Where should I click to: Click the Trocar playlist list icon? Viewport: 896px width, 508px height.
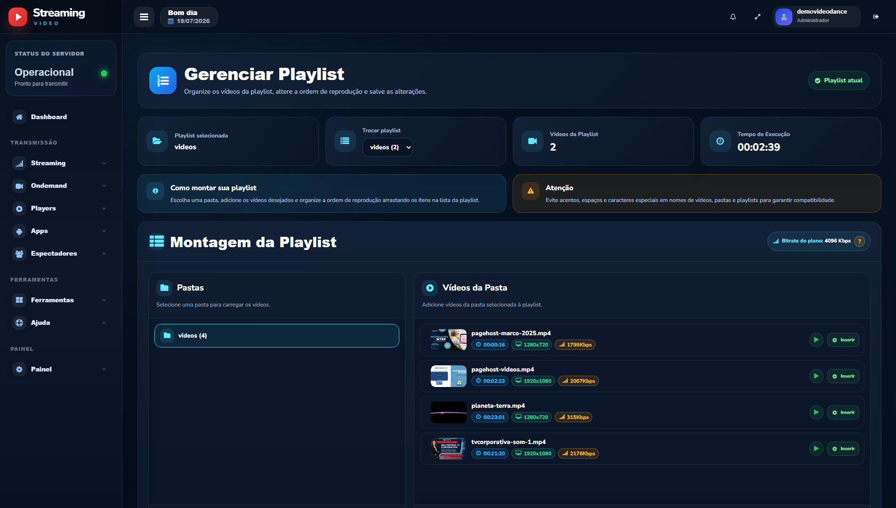coord(345,141)
